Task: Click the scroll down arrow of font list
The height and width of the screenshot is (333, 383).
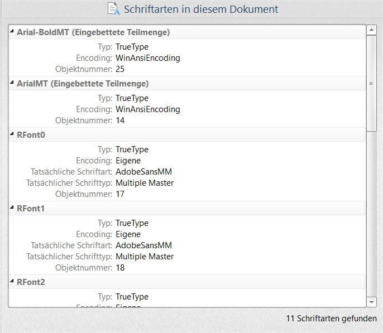Action: click(x=371, y=302)
